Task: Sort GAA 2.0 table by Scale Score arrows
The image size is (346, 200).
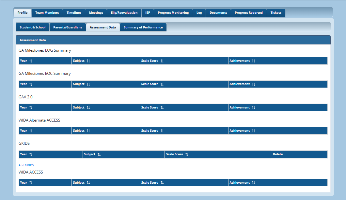Action: tap(162, 108)
